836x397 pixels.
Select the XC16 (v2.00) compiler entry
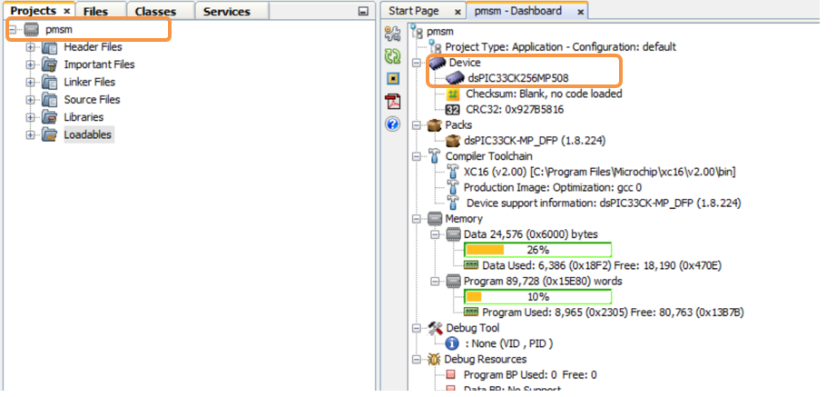[x=600, y=173]
